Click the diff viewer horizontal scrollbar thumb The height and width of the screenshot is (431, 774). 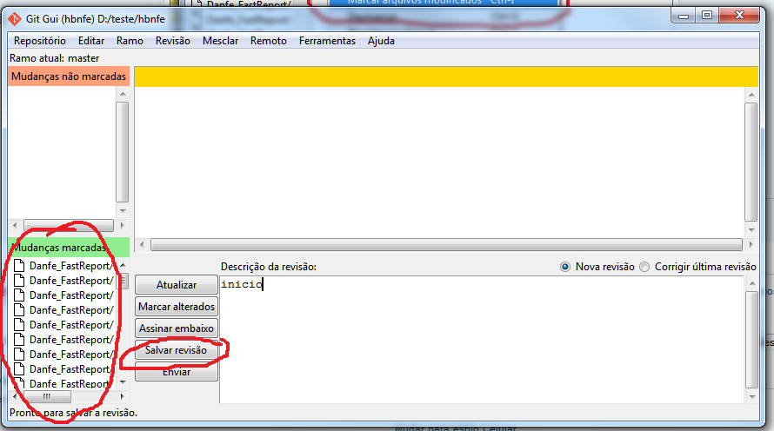click(x=446, y=244)
